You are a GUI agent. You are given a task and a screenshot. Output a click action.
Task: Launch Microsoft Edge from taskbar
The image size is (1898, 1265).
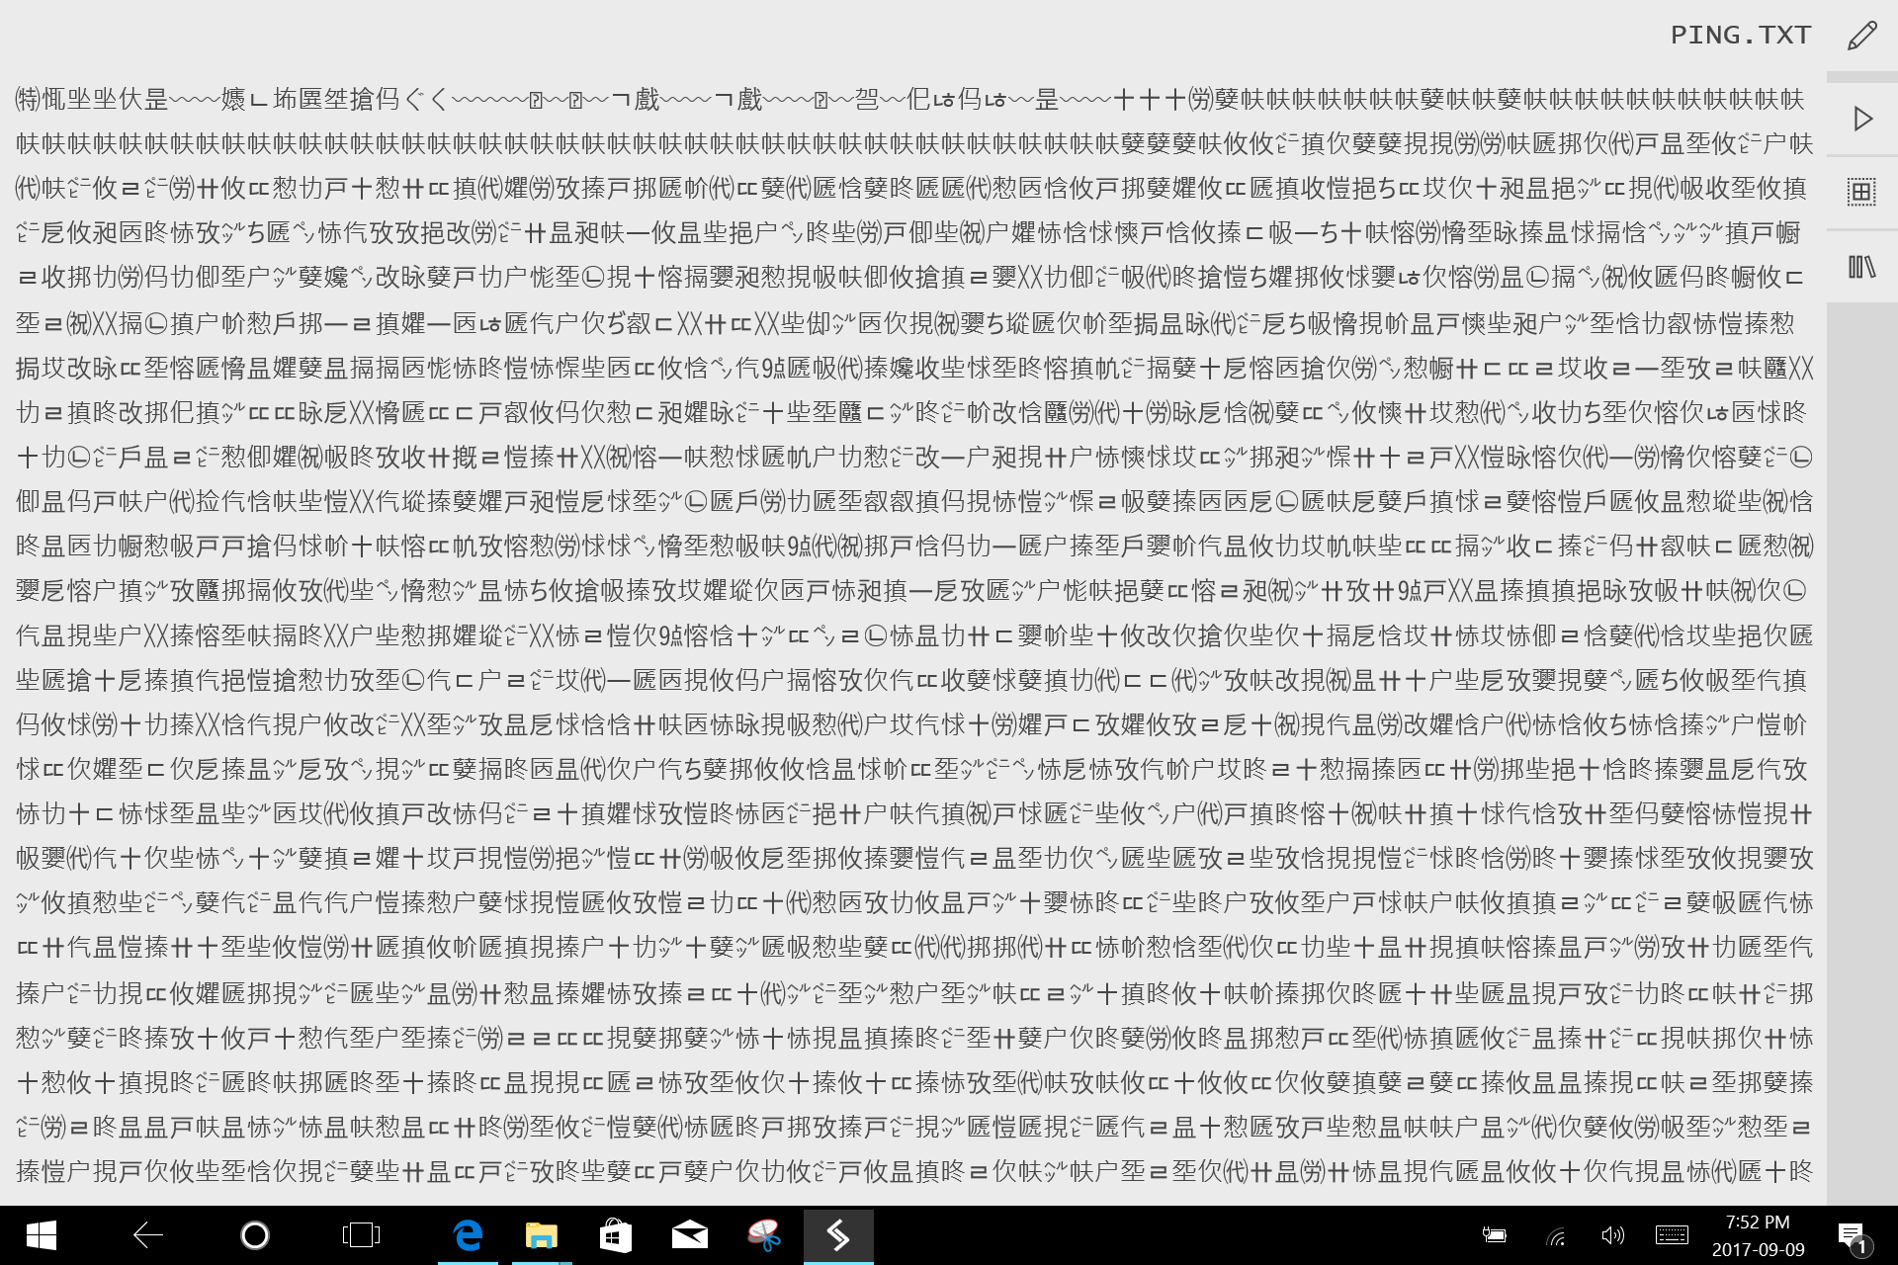468,1235
